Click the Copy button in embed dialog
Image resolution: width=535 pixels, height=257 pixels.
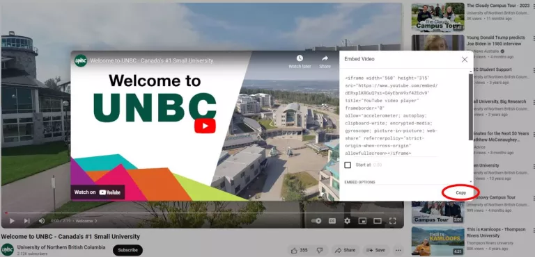click(460, 192)
